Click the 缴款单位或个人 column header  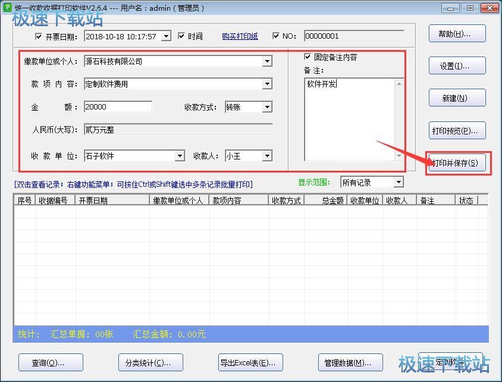(179, 201)
